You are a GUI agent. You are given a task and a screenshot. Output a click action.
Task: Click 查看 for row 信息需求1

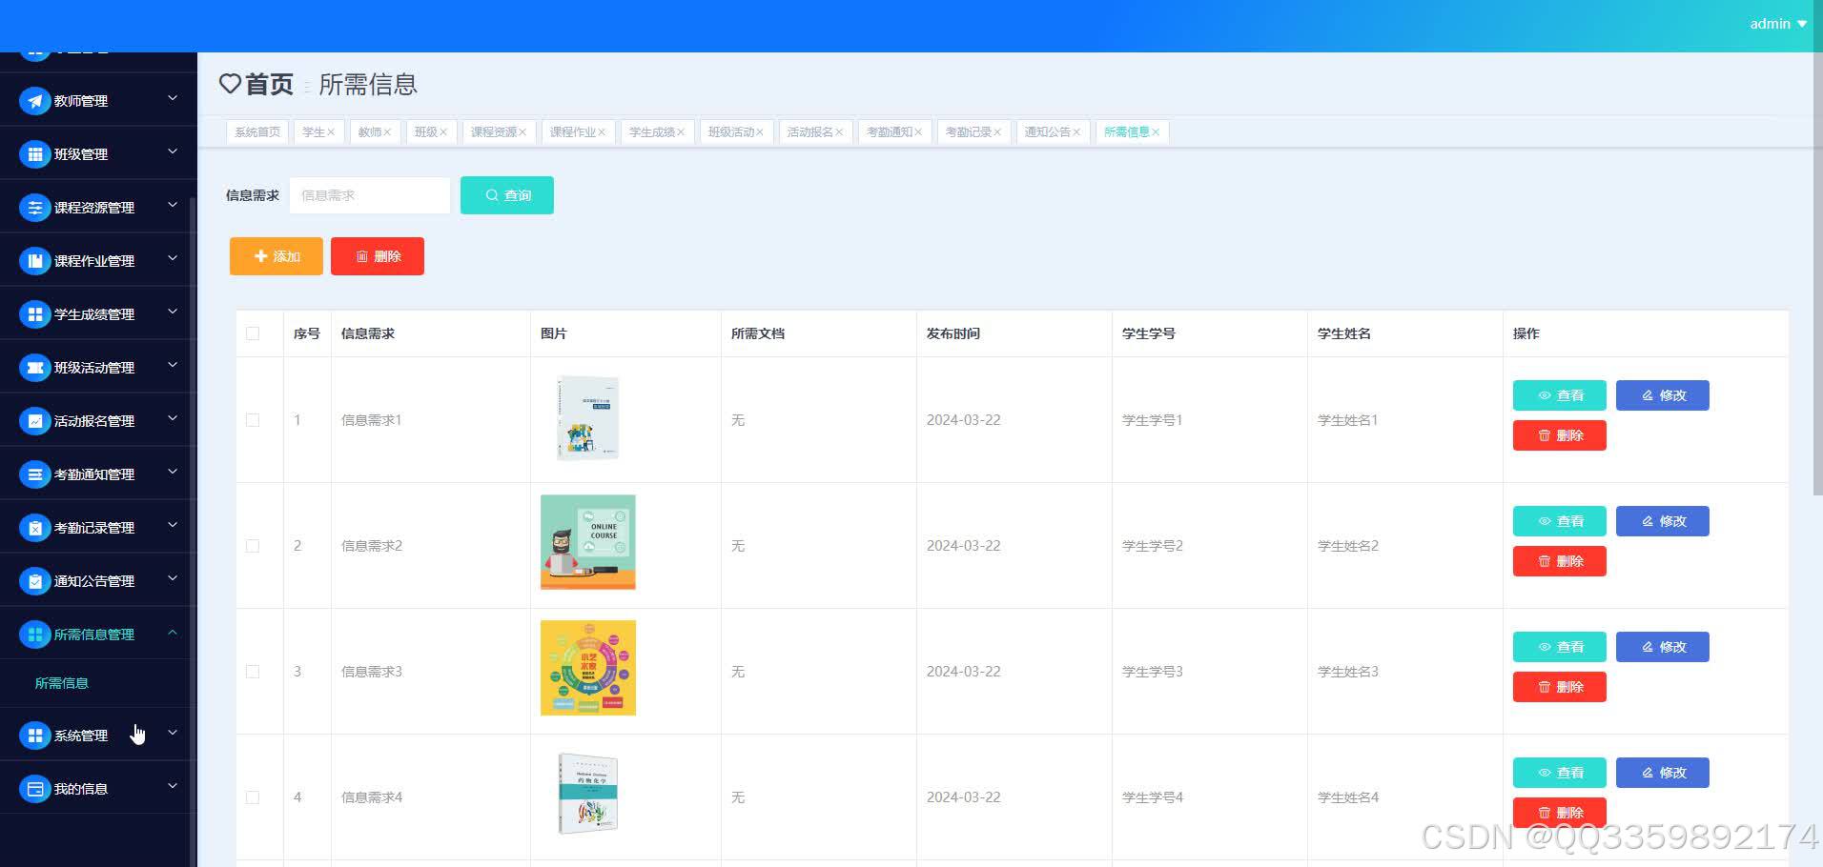point(1560,395)
